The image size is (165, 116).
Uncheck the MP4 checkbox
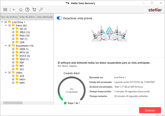[x=13, y=82]
